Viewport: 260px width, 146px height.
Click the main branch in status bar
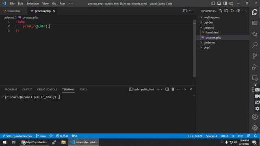click(x=41, y=136)
